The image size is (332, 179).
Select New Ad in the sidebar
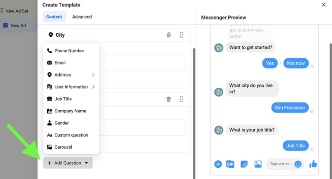pyautogui.click(x=18, y=26)
